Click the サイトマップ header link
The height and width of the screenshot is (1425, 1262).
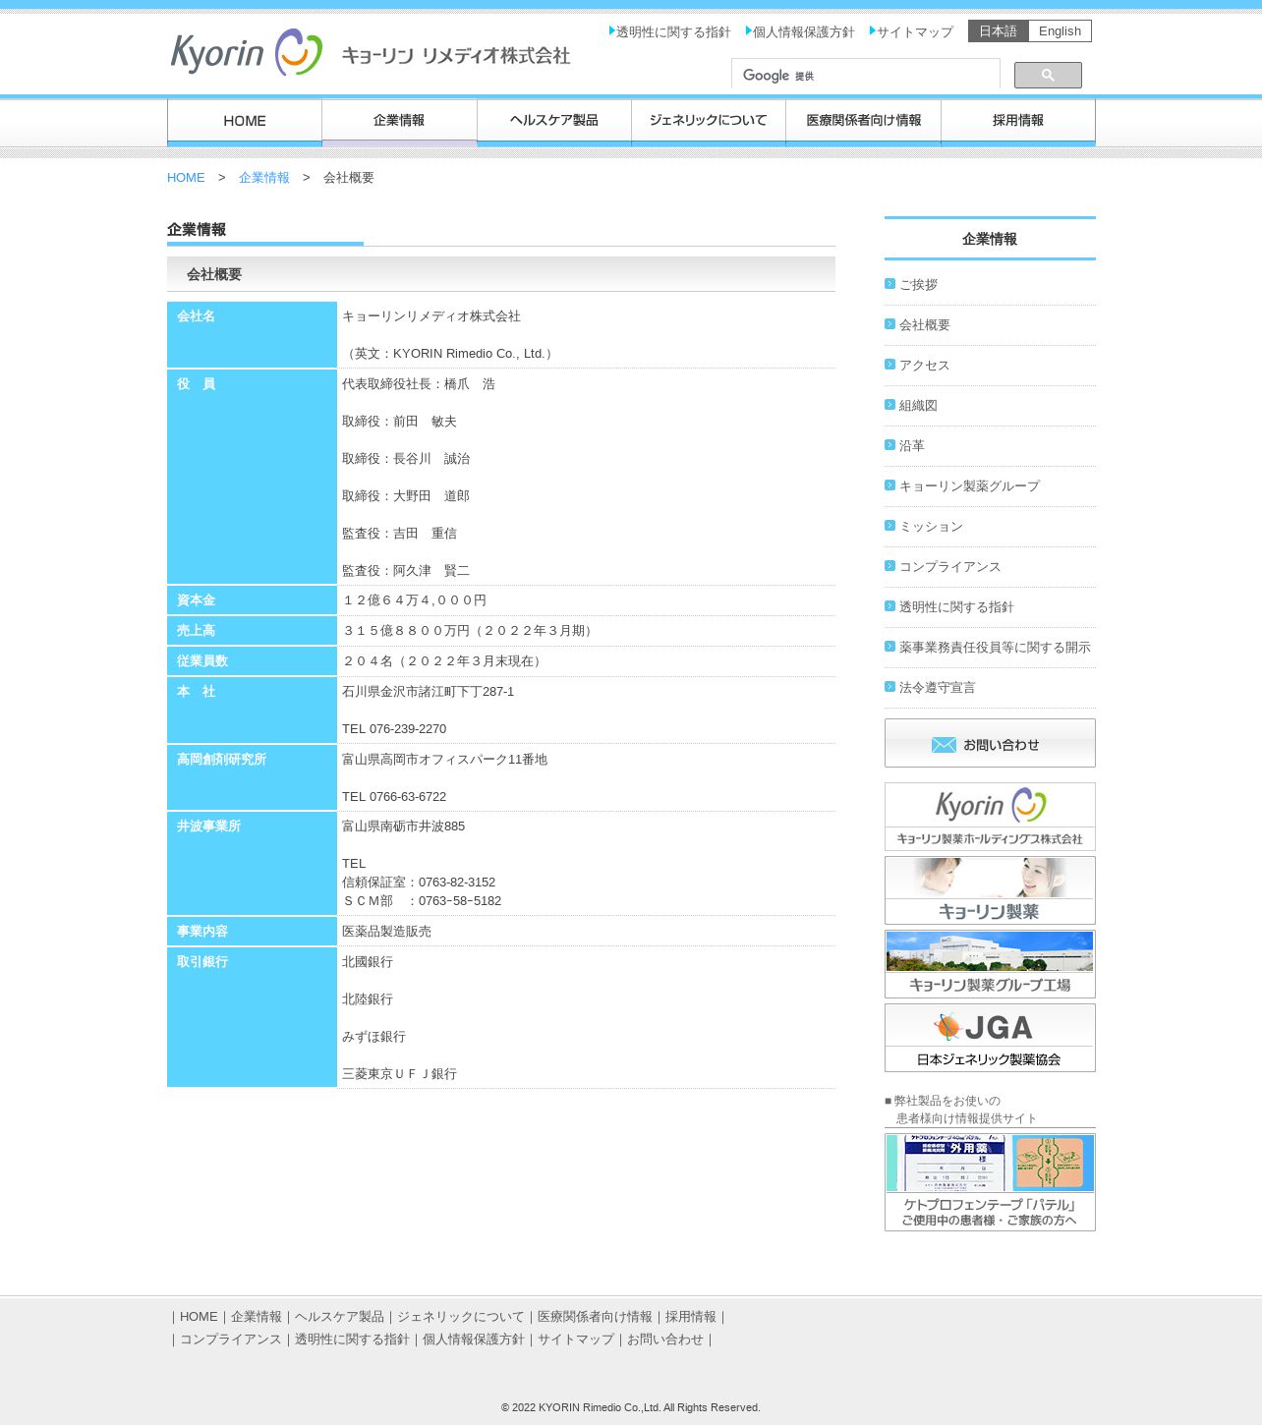click(914, 32)
